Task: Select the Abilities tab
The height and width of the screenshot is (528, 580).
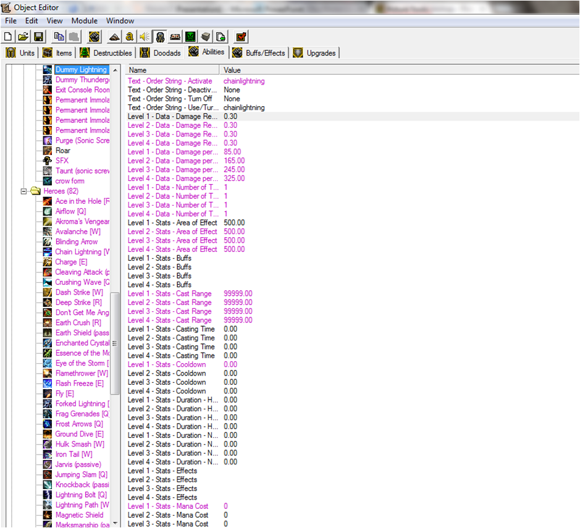Action: (x=206, y=52)
